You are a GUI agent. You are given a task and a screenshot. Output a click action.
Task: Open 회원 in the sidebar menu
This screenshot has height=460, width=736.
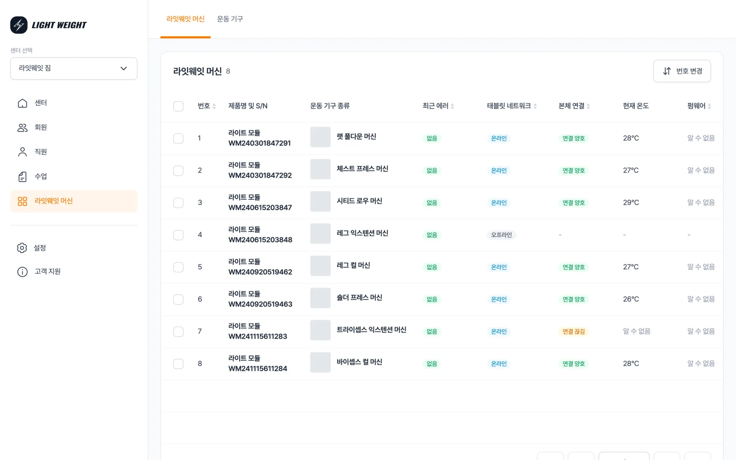coord(74,127)
